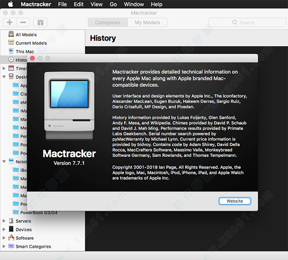This screenshot has height=260, width=288.
Task: Open the Help menu
Action: (156, 4)
